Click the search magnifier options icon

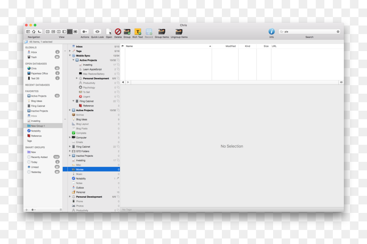282,32
